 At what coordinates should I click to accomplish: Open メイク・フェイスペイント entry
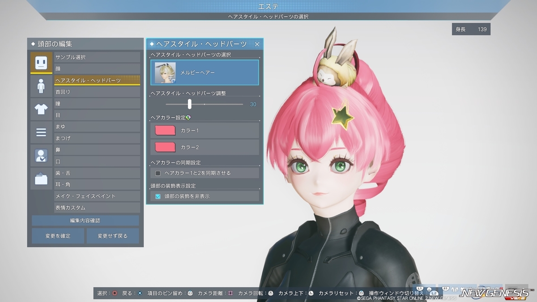pos(97,196)
